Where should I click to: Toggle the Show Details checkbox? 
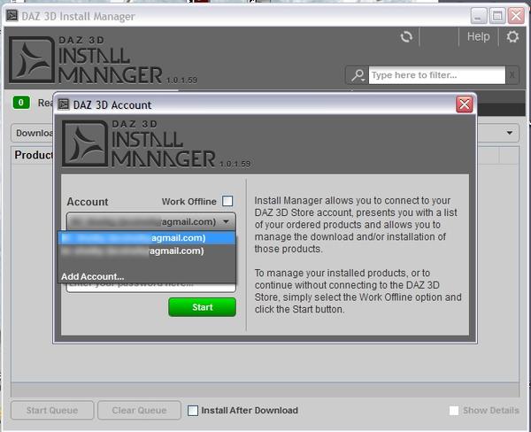point(454,411)
